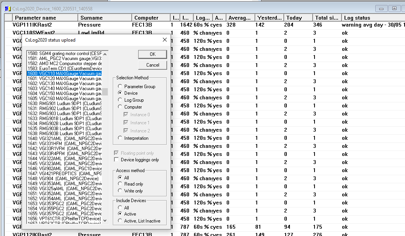Set Access method to Write only
The height and width of the screenshot is (236, 405).
click(120, 191)
